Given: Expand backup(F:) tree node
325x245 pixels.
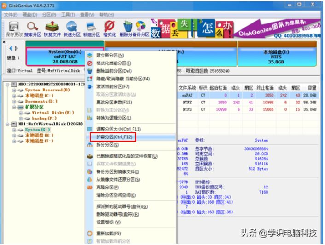Looking at the screenshot, I should (21, 119).
